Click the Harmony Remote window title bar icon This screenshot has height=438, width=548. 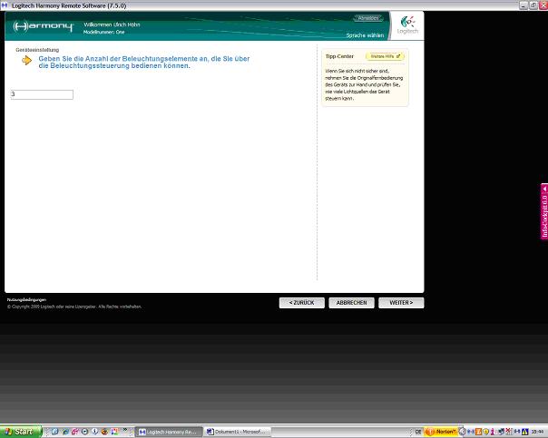coord(5,5)
